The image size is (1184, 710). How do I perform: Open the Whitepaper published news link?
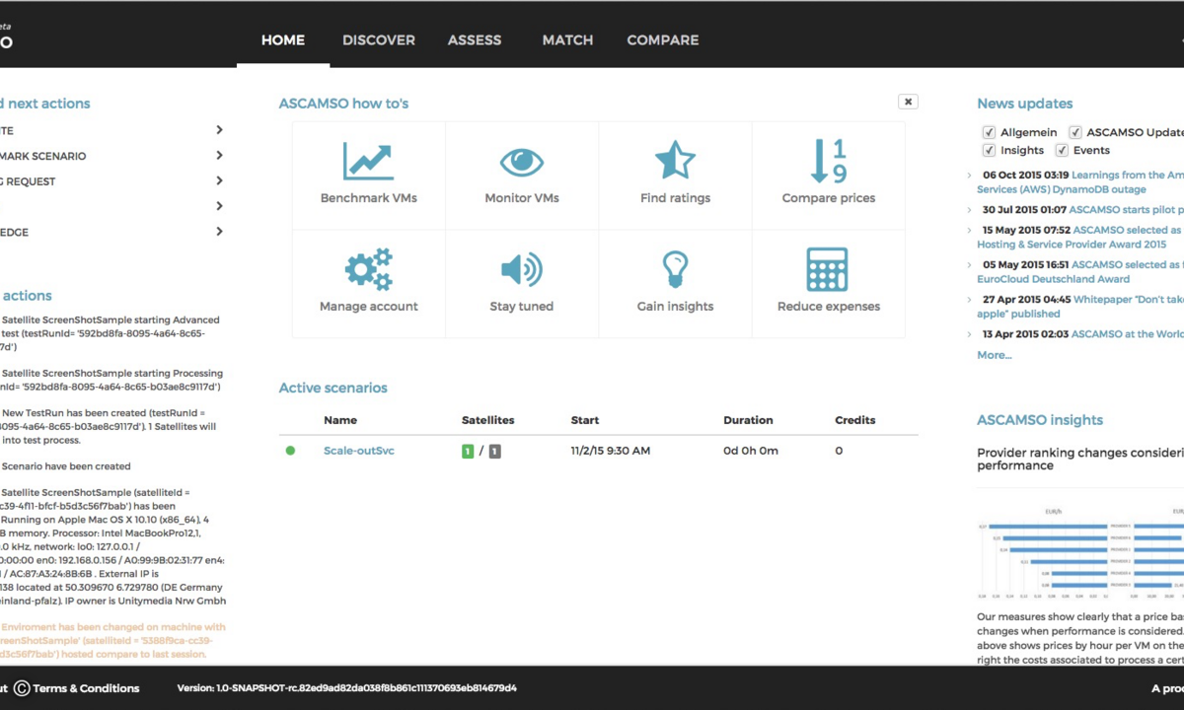tap(1080, 307)
